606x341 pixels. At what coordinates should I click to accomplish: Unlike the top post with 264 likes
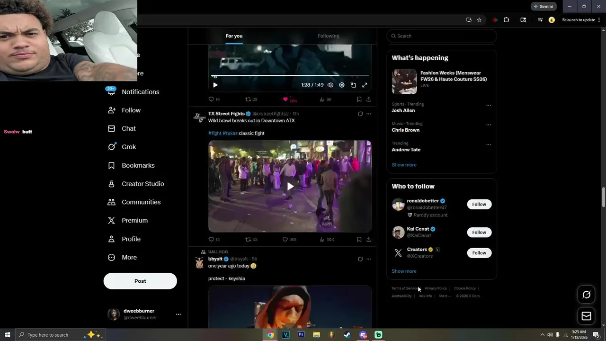click(289, 99)
